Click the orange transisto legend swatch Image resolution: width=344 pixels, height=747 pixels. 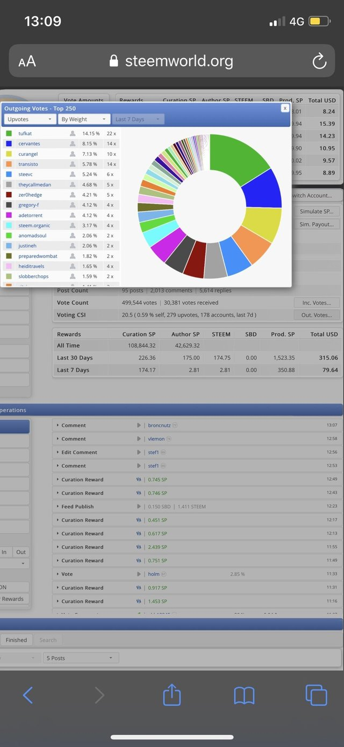(9, 164)
